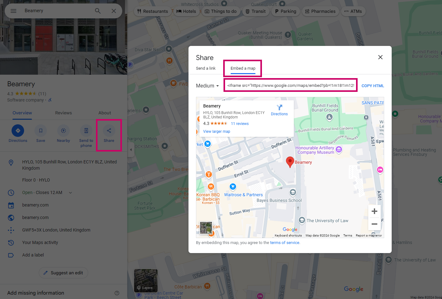442x299 pixels.
Task: Select the Restaurants filter chip
Action: click(x=153, y=11)
